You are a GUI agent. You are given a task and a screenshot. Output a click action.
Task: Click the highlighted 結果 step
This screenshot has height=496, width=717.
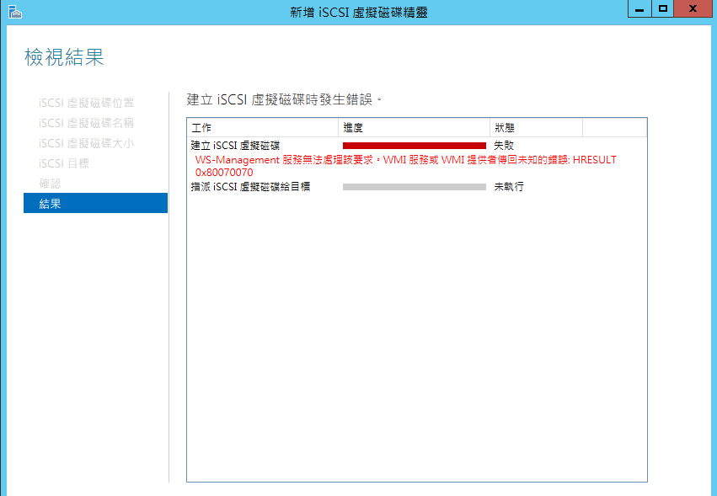95,203
